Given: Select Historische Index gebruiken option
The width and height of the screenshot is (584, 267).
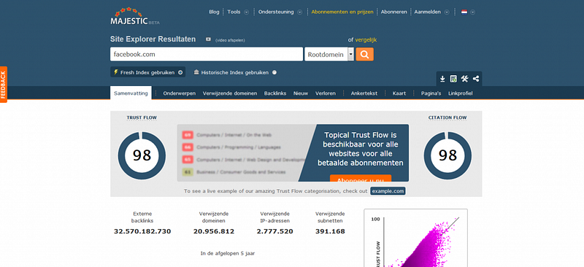Looking at the screenshot, I should click(x=235, y=73).
